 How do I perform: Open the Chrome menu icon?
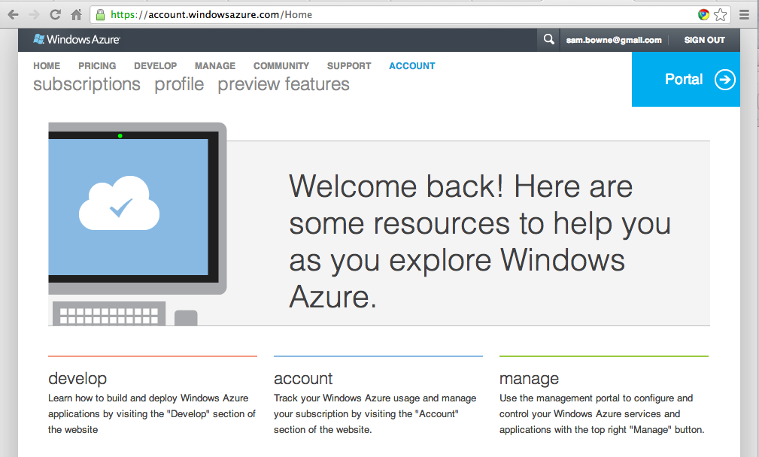744,14
